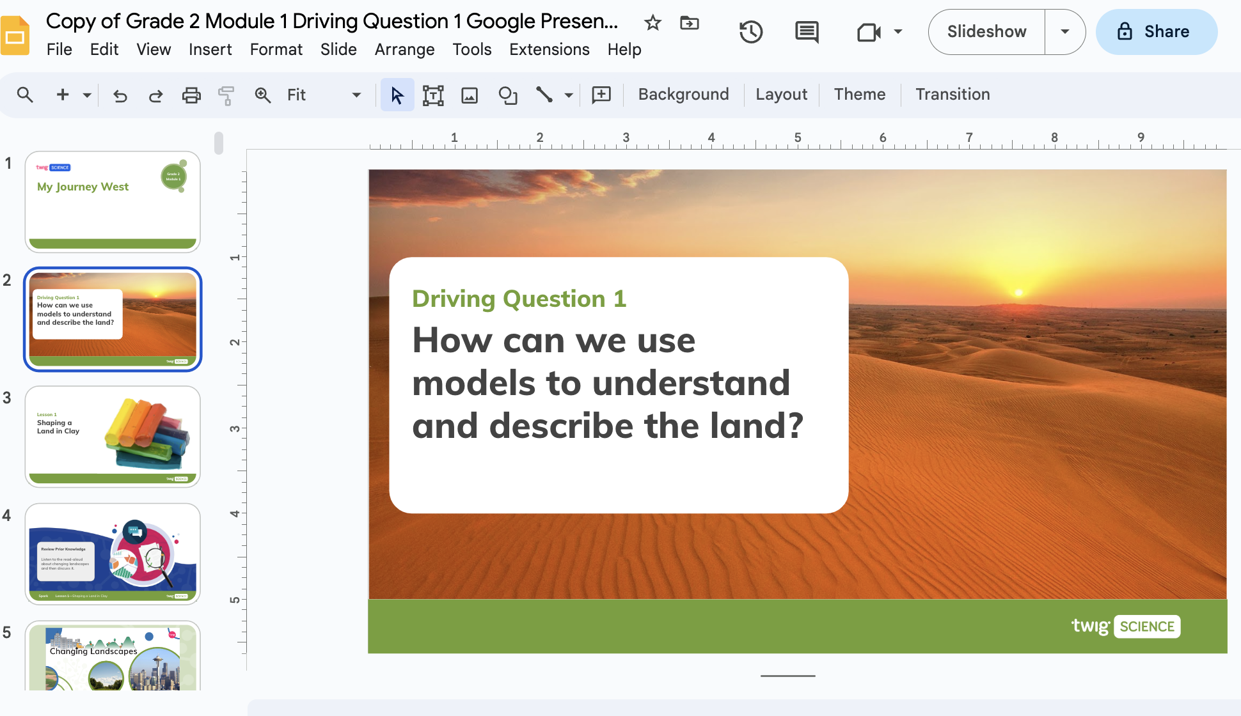The height and width of the screenshot is (716, 1241).
Task: Open the Format menu
Action: click(276, 49)
